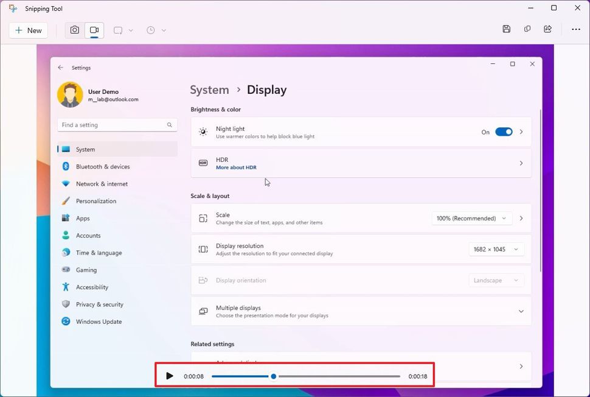Copy the capture using the copy icon
This screenshot has height=397, width=590.
[527, 29]
